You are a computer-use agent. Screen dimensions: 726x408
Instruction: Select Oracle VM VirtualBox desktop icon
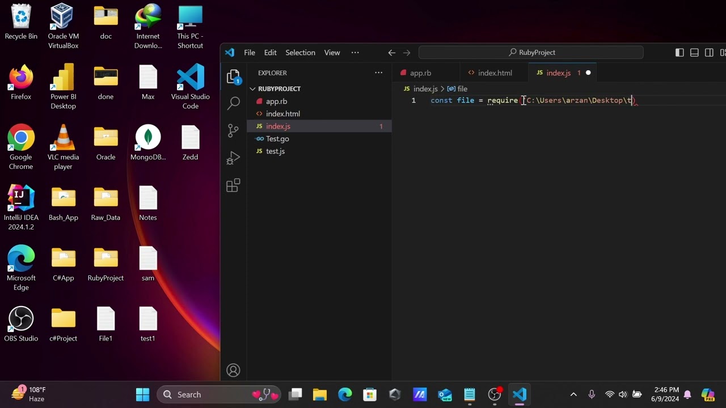[x=63, y=27]
